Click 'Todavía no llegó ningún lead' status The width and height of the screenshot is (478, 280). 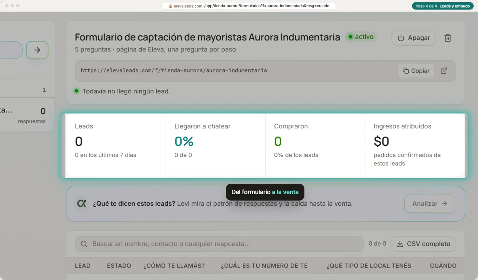point(126,91)
